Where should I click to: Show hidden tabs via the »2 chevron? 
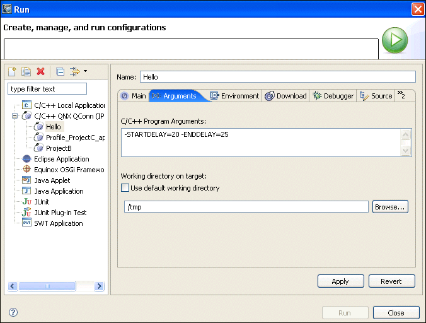pos(401,95)
